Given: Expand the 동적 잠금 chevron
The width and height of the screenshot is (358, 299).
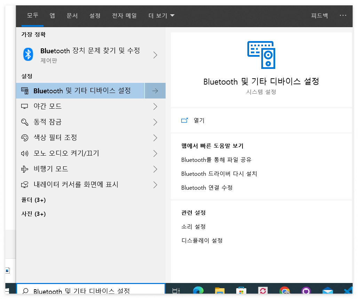Looking at the screenshot, I should [x=155, y=122].
